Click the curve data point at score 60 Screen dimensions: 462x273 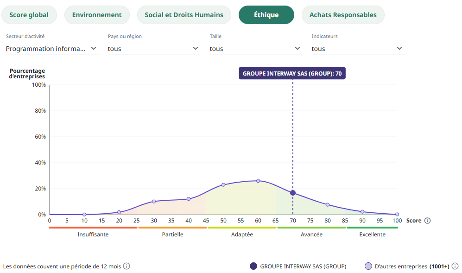(258, 181)
